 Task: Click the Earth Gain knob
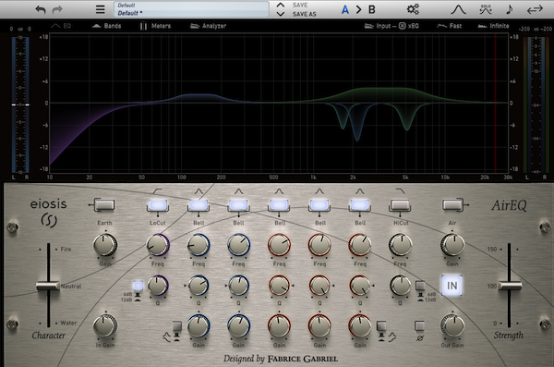click(104, 245)
